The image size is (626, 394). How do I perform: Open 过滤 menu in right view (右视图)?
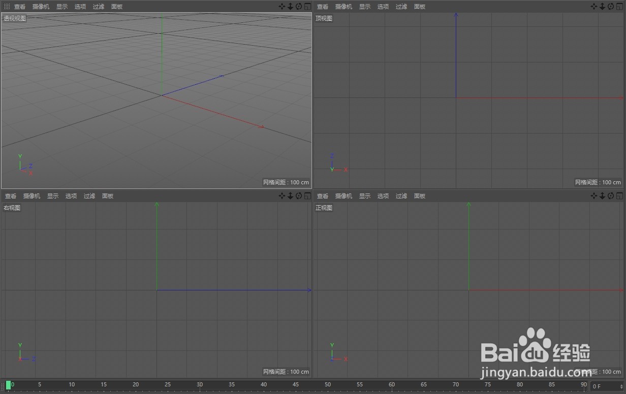[89, 196]
